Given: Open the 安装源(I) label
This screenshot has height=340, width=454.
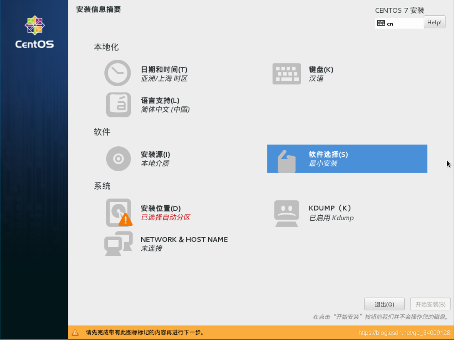Looking at the screenshot, I should [155, 155].
